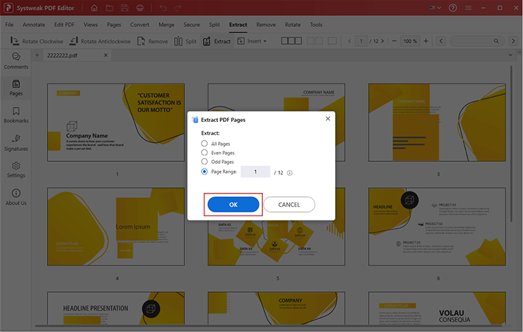523x332 pixels.
Task: Click the Extract tool in toolbar
Action: coord(217,41)
